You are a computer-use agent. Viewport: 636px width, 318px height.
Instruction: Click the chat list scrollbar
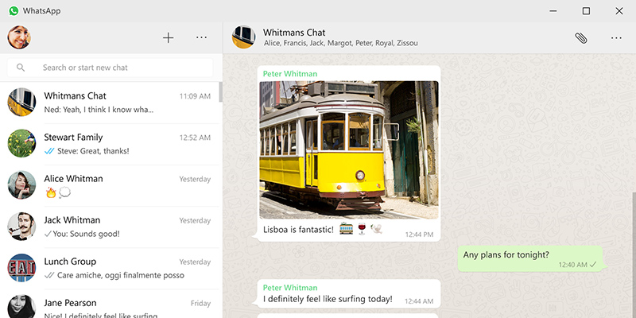(x=220, y=92)
